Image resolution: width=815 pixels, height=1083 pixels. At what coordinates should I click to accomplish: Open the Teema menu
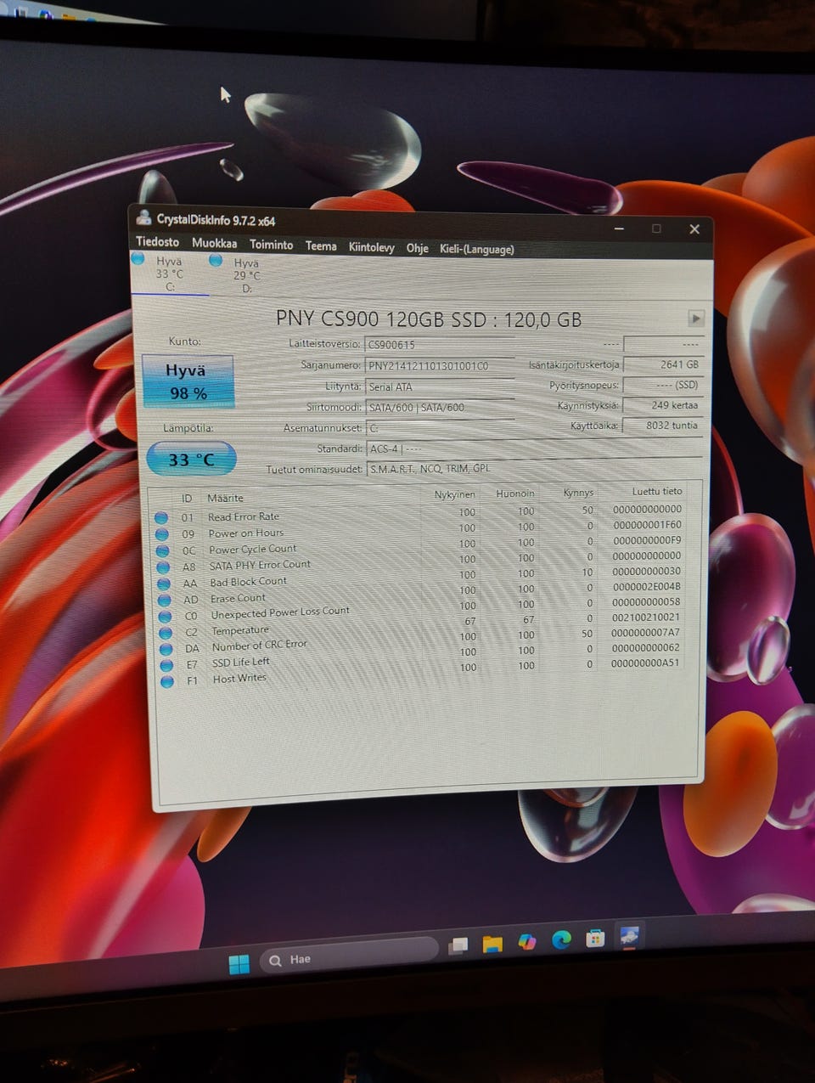[x=321, y=245]
